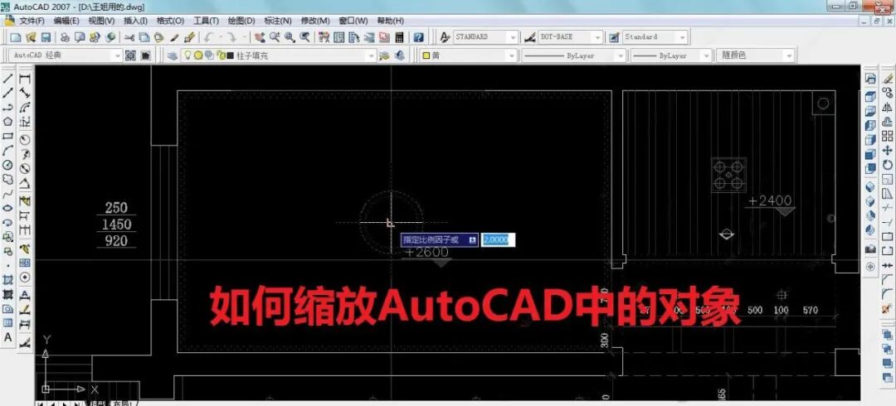The height and width of the screenshot is (406, 896).
Task: Open the 视图(V) menu
Action: [x=101, y=21]
